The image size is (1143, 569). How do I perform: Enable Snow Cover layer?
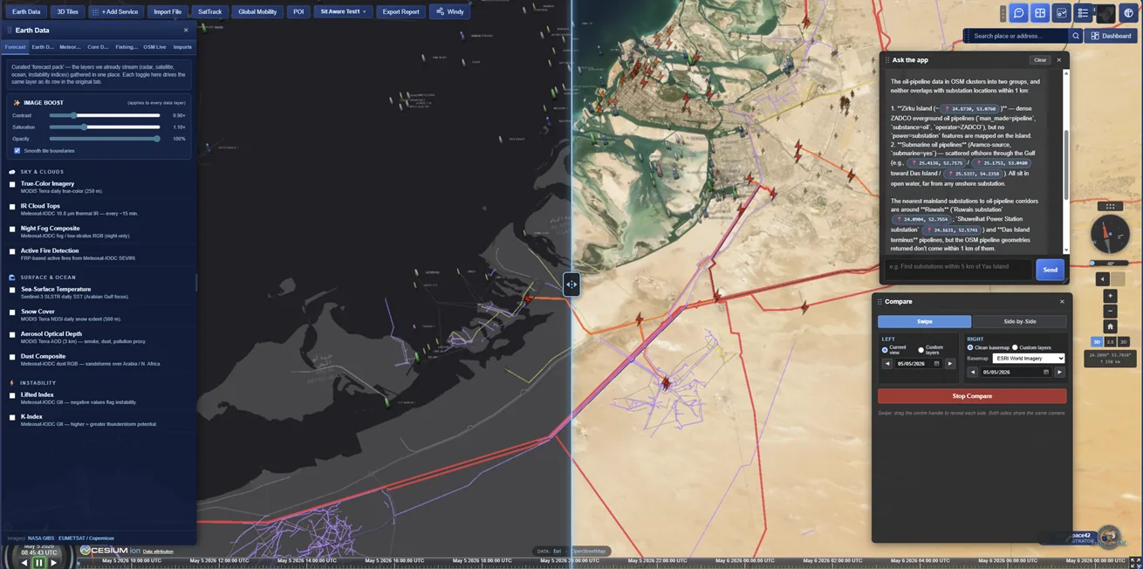click(12, 312)
